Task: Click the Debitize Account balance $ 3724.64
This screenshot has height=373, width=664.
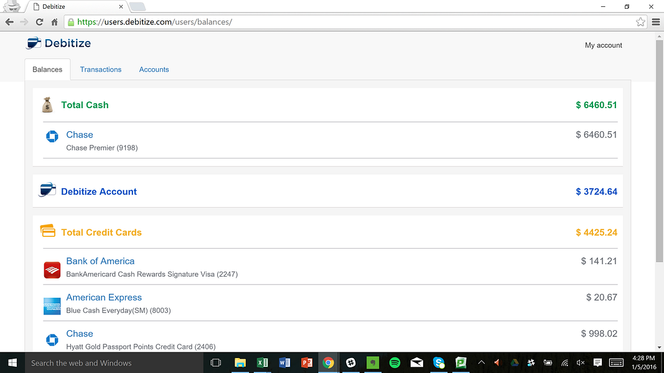Action: coord(596,191)
